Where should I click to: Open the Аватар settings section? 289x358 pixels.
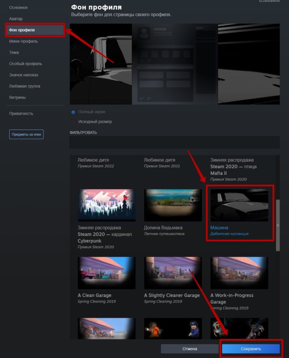pyautogui.click(x=16, y=19)
